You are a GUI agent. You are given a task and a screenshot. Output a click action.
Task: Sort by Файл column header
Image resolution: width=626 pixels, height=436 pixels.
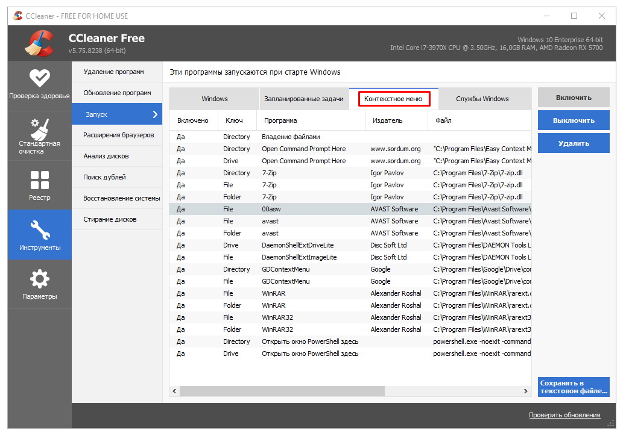tap(479, 120)
